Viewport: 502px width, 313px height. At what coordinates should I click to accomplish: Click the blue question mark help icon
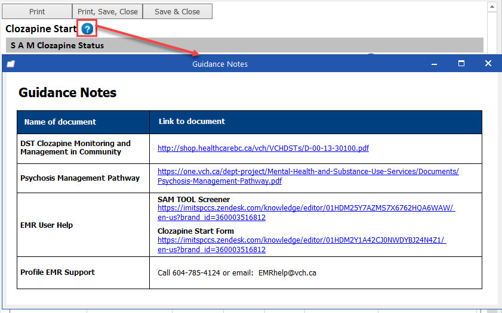click(x=88, y=29)
